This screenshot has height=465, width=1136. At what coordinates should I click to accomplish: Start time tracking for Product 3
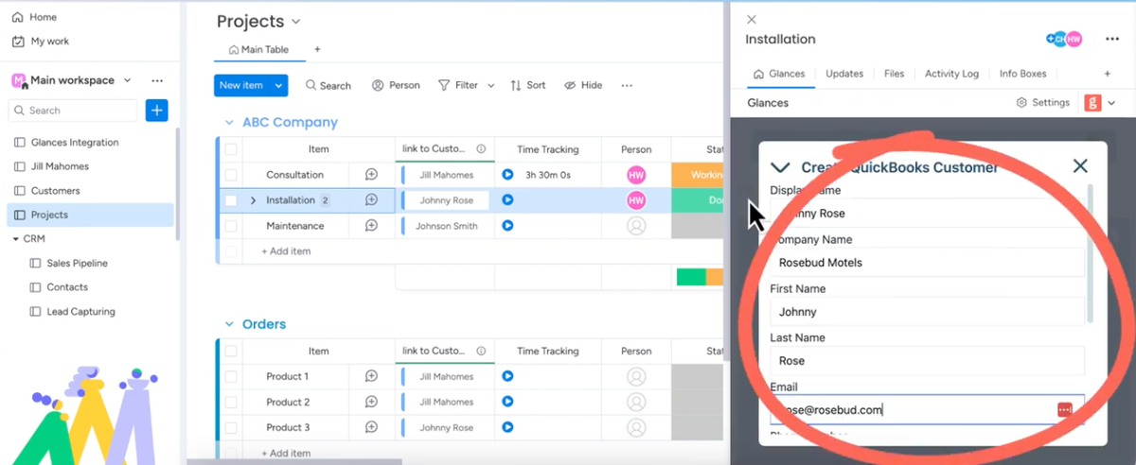point(507,427)
